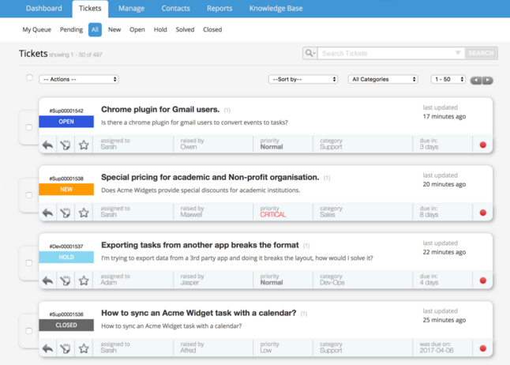Switch to the Knowledge Base tab
510x365 pixels.
pos(276,9)
